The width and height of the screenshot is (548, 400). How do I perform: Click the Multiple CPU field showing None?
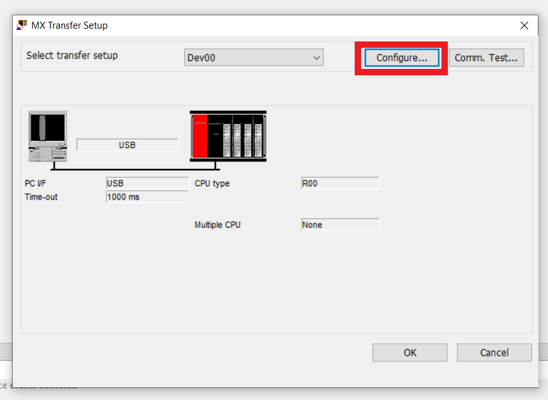pyautogui.click(x=340, y=225)
